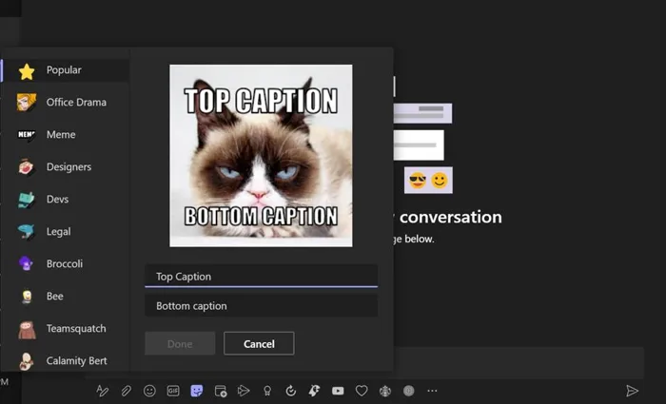The image size is (666, 404).
Task: Open the Devs sticker category
Action: (x=66, y=199)
